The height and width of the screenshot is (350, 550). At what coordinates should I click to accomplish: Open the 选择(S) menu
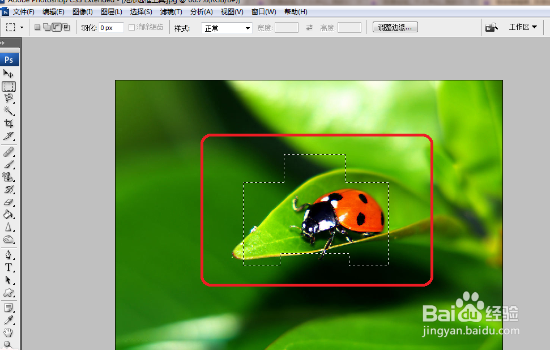(141, 12)
